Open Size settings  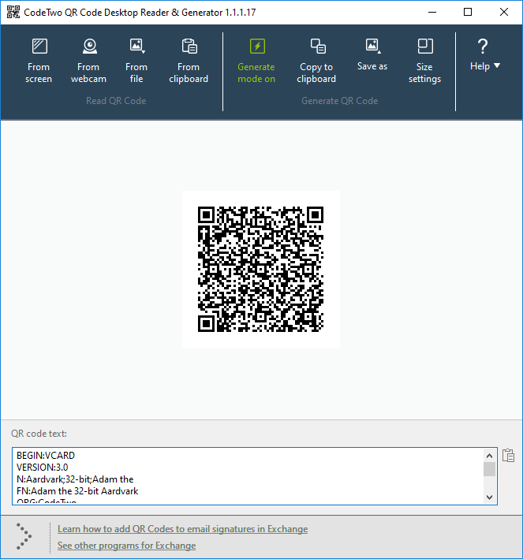coord(424,61)
